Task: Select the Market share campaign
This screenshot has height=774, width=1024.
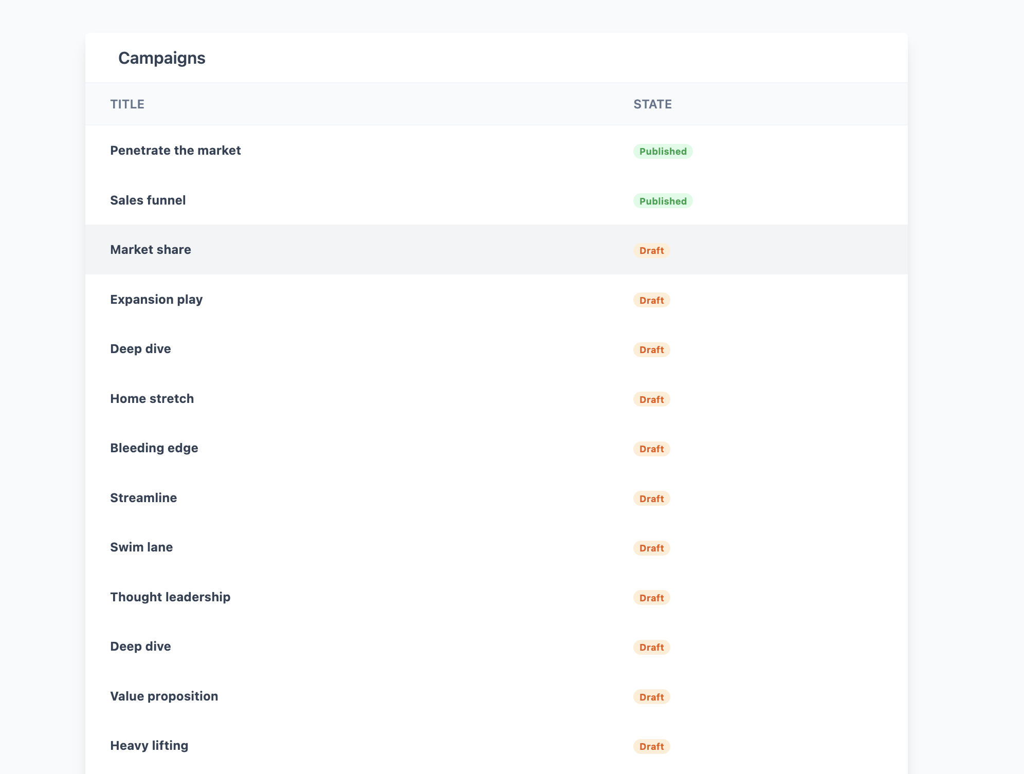Action: 151,250
